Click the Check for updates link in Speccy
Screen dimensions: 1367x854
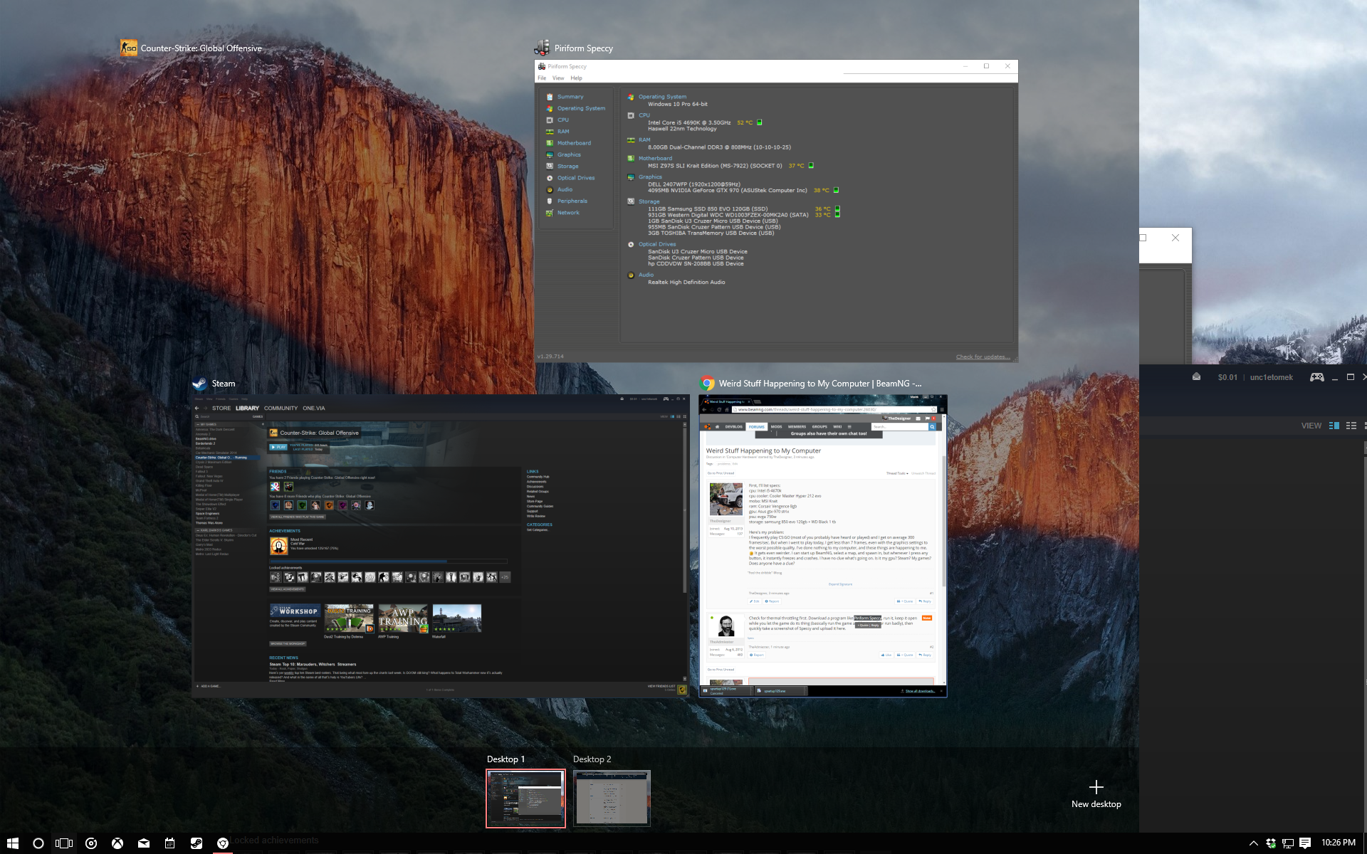(x=983, y=357)
